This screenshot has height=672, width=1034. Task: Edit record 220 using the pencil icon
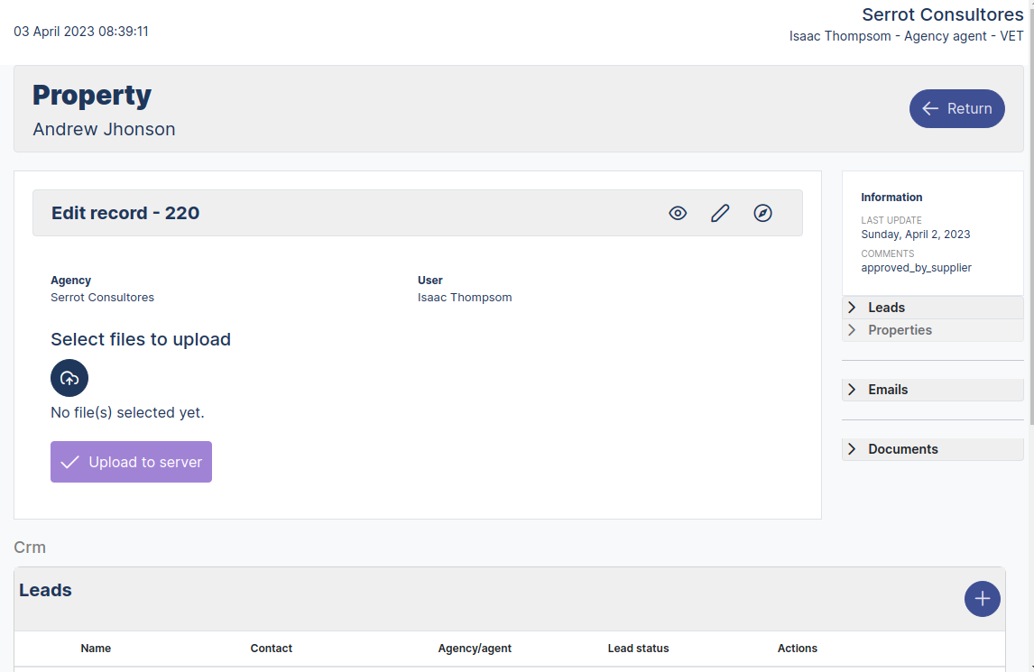(720, 212)
